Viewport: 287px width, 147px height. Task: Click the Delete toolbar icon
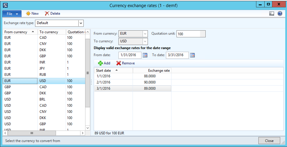52,14
